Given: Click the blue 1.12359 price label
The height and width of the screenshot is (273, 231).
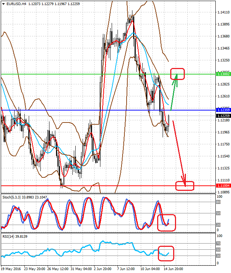Looking at the screenshot, I should click(x=223, y=110).
